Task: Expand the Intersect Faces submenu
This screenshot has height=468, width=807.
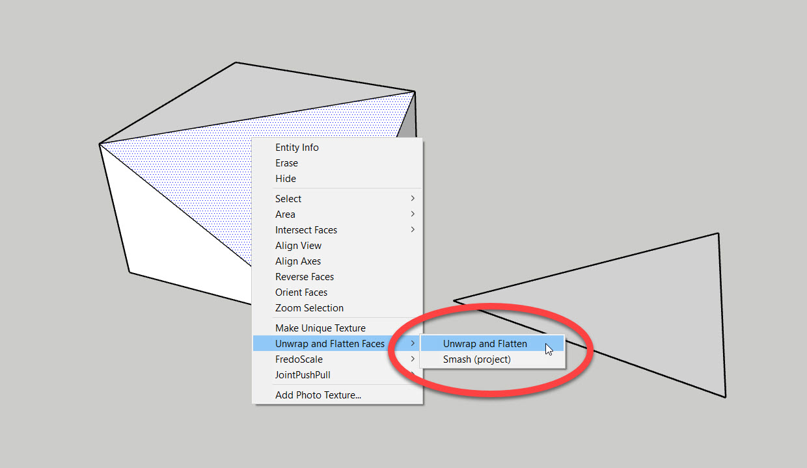Action: (306, 230)
